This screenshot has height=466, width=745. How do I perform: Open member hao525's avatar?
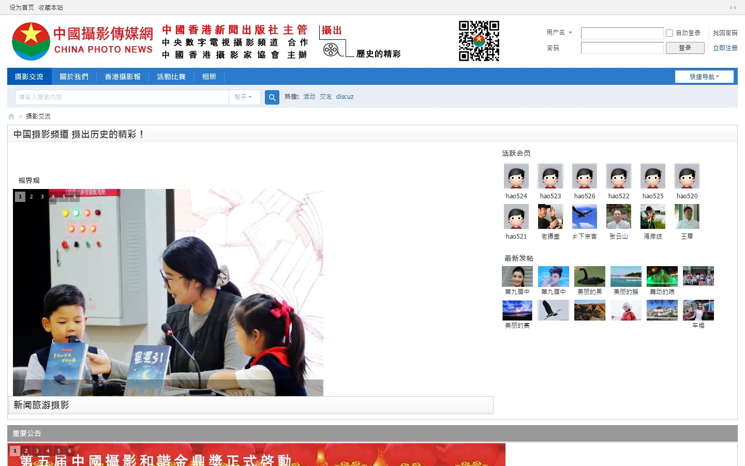point(653,176)
